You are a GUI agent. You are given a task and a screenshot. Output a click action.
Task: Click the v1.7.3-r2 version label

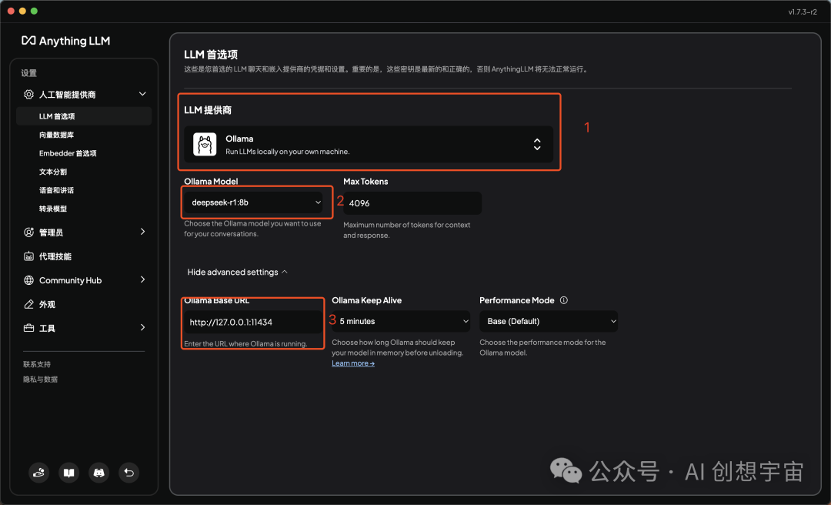(803, 12)
